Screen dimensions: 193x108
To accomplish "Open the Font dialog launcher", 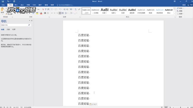I will [49, 17].
